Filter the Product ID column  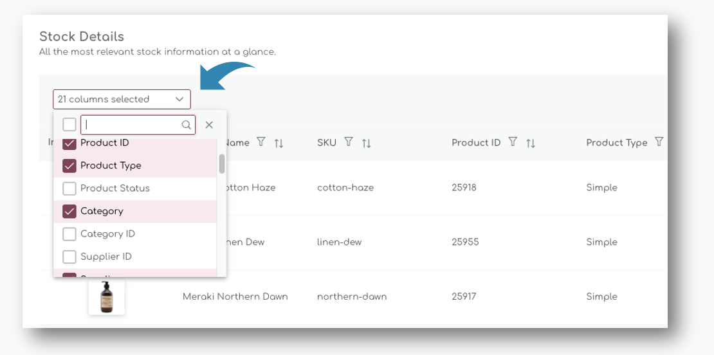(x=513, y=142)
